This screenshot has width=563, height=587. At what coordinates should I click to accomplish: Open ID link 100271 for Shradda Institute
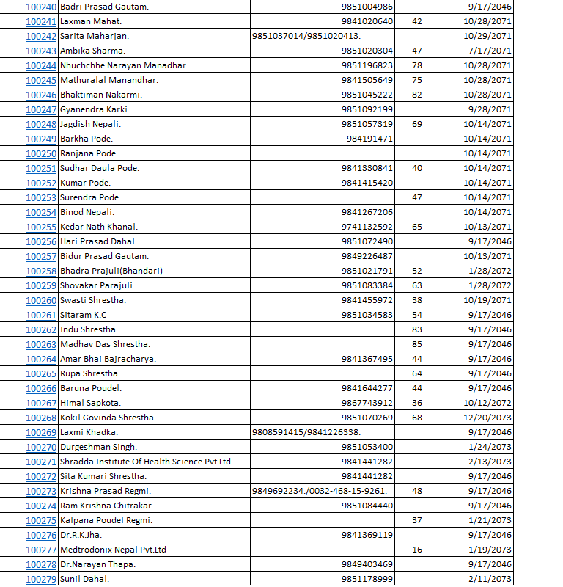pos(41,462)
